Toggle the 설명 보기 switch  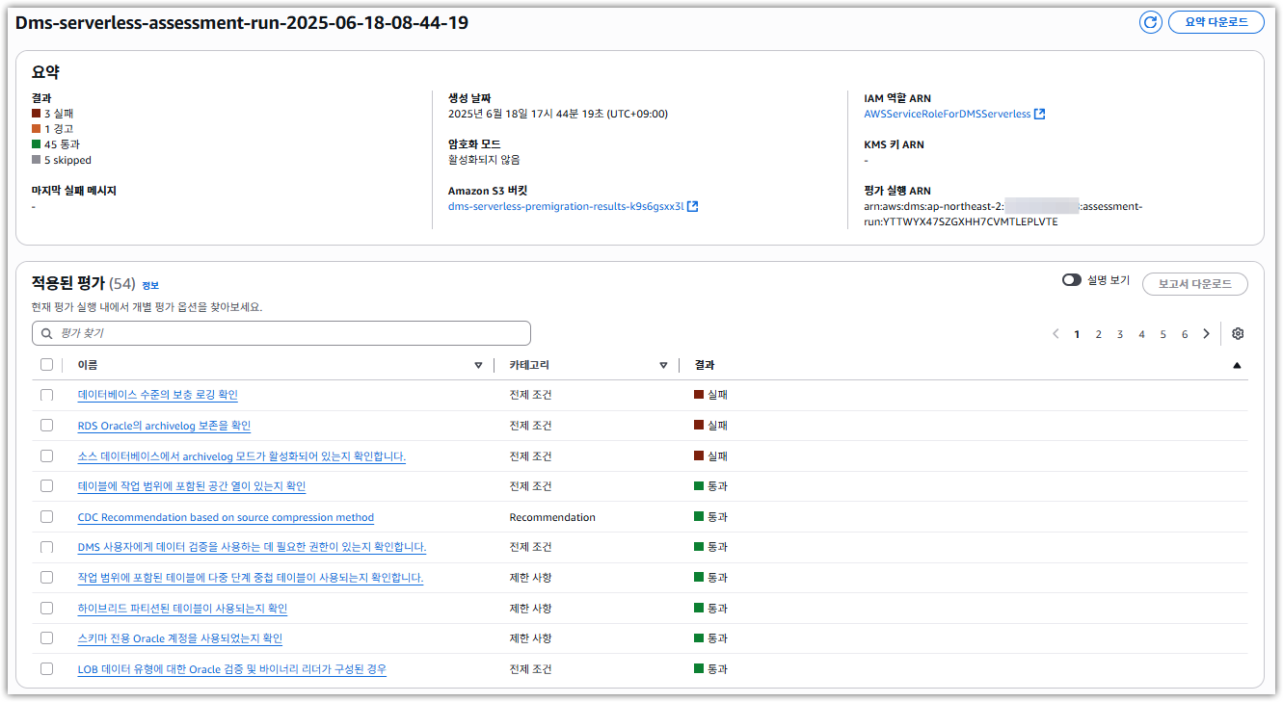click(1071, 280)
